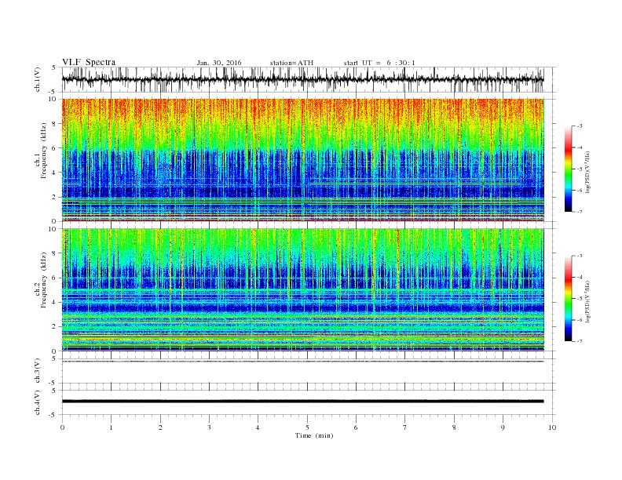Click the "3" tick on the time axis

pyautogui.click(x=209, y=427)
